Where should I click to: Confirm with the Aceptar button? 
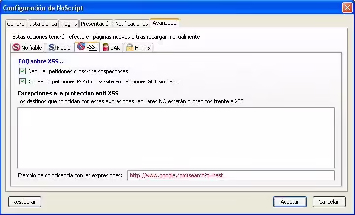click(290, 202)
